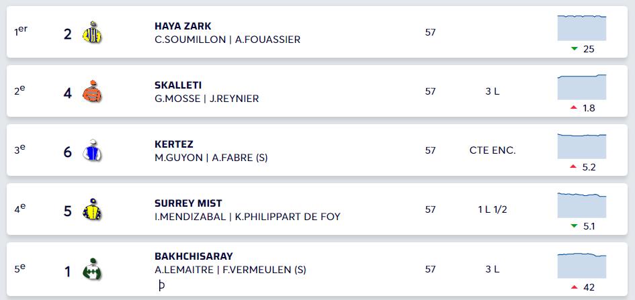Click Bakhchisaray's green and white silks icon
635x300 pixels.
point(92,269)
